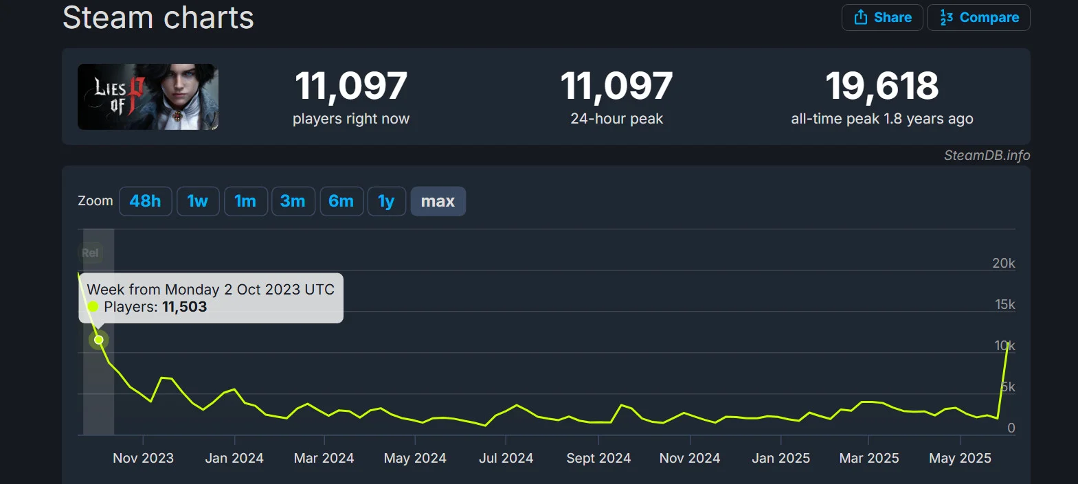Click the 19,618 all-time peak value
1078x484 pixels.
tap(882, 86)
